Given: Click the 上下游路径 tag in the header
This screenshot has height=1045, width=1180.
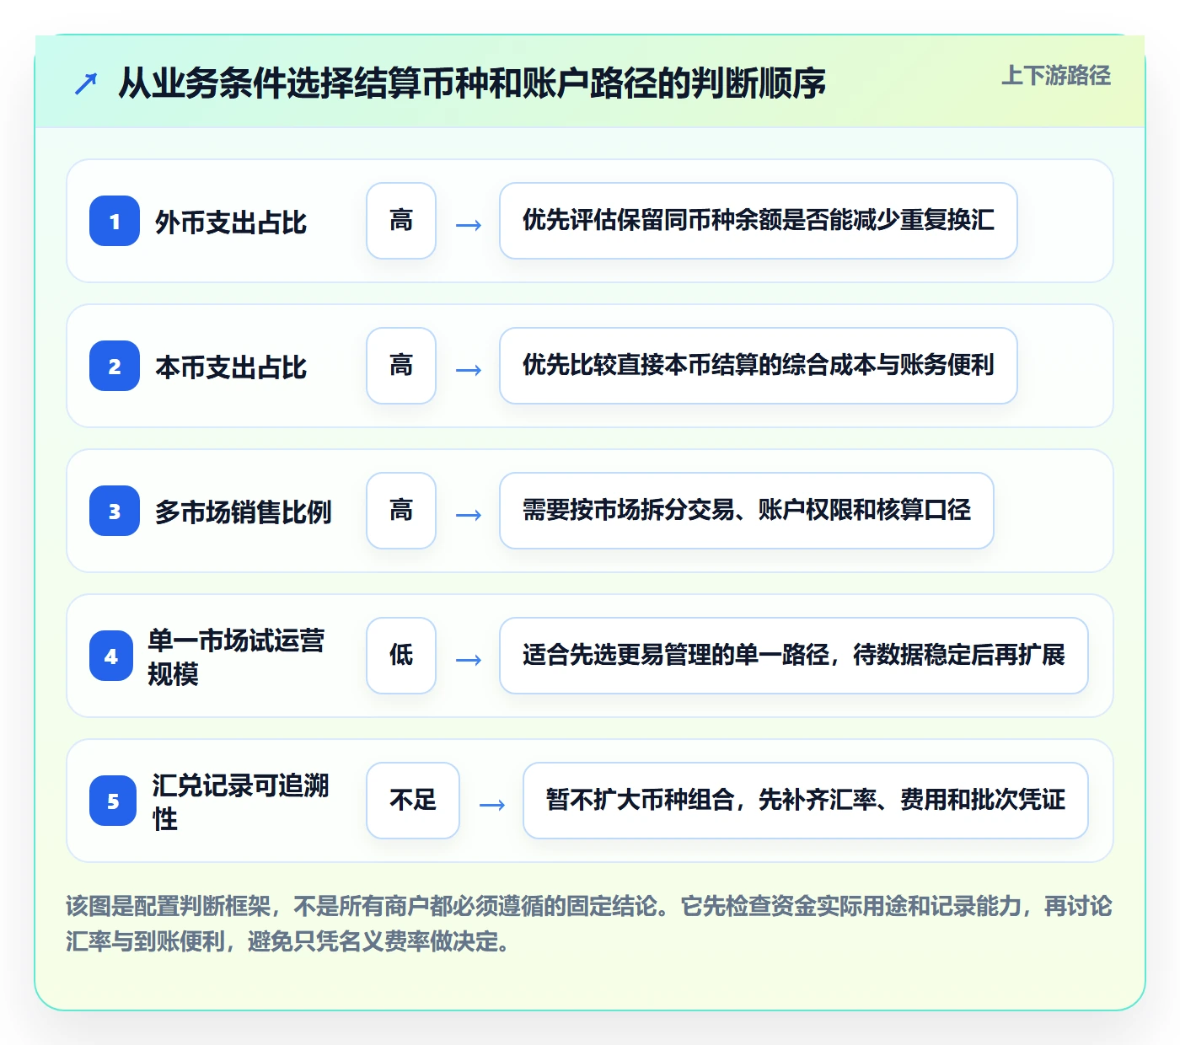Looking at the screenshot, I should [1056, 76].
